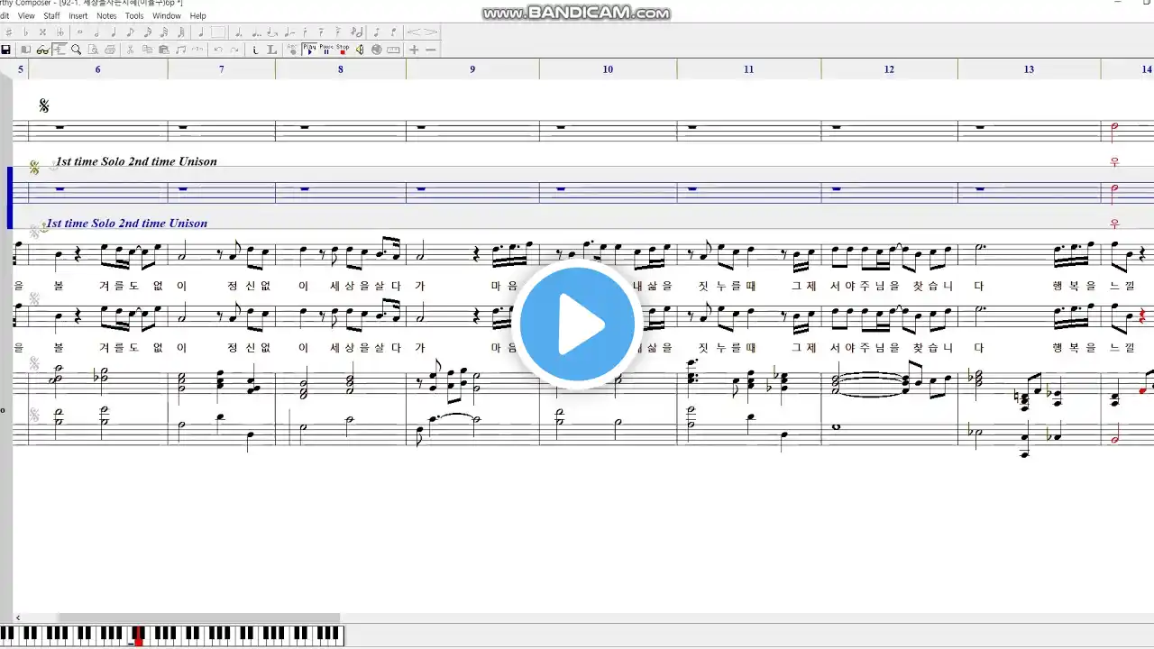Open the Window menu
Viewport: 1154px width, 649px height.
(167, 15)
